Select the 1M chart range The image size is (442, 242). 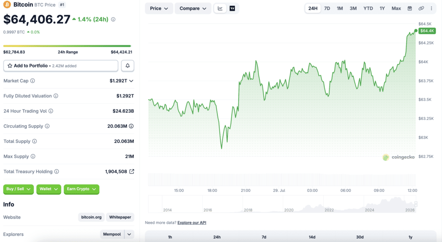[340, 9]
